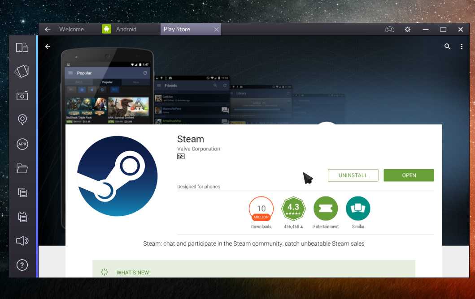The width and height of the screenshot is (475, 299).
Task: Close the Play Store tab
Action: (x=216, y=30)
